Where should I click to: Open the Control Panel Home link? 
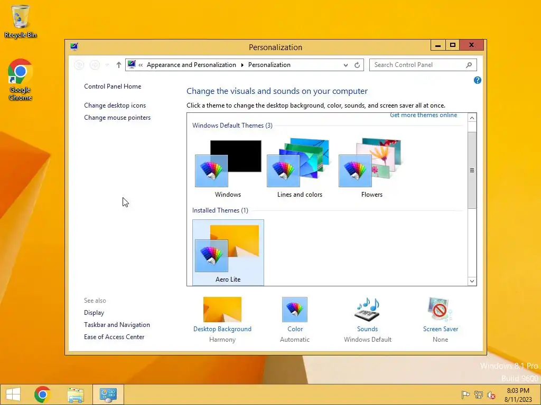tap(113, 86)
